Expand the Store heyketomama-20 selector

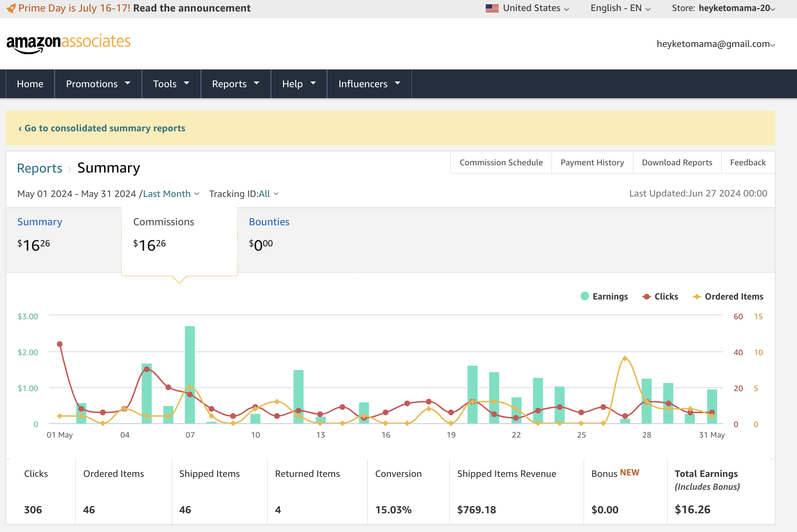[724, 8]
